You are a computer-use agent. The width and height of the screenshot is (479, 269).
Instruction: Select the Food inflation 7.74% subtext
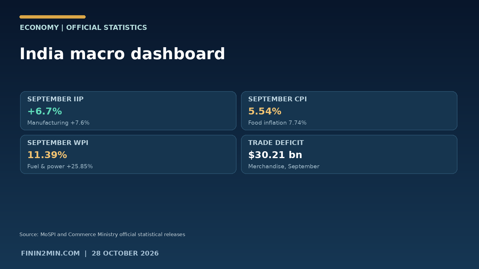coord(277,123)
